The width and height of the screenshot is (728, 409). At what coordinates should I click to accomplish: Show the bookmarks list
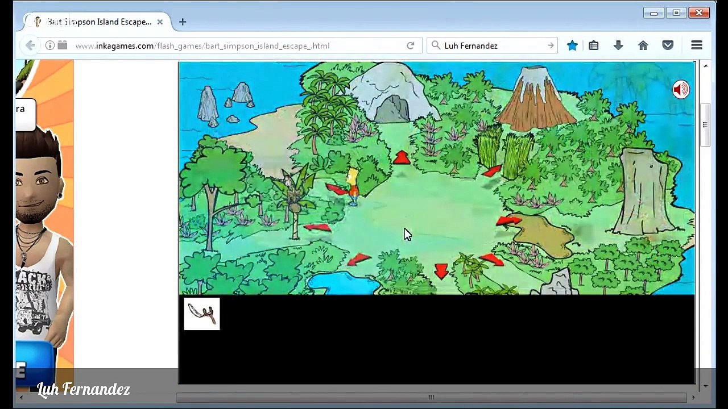click(x=594, y=45)
